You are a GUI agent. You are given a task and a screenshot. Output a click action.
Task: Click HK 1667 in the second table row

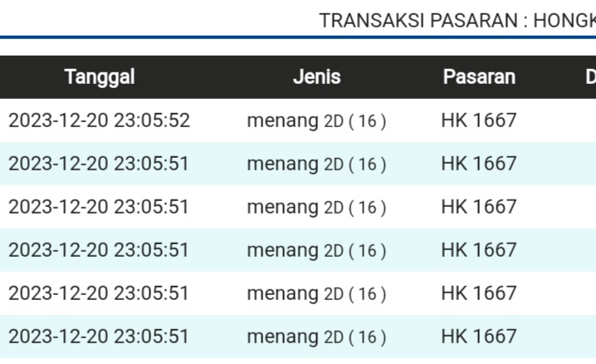point(478,164)
